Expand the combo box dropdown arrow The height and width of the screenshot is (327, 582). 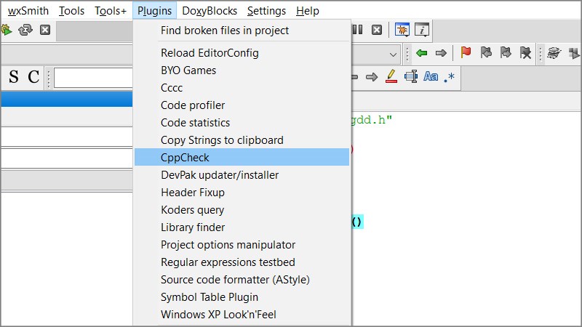click(393, 54)
